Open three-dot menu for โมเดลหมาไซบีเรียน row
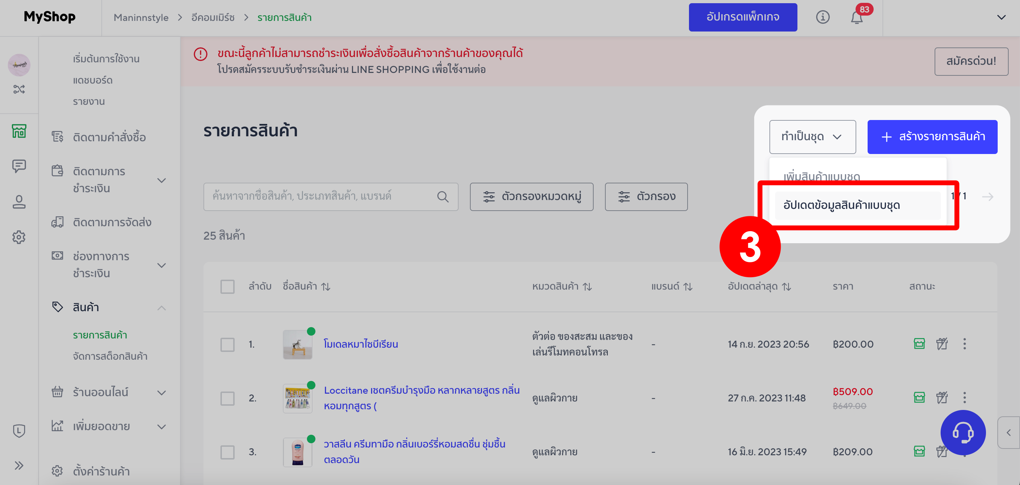This screenshot has height=485, width=1020. 965,344
